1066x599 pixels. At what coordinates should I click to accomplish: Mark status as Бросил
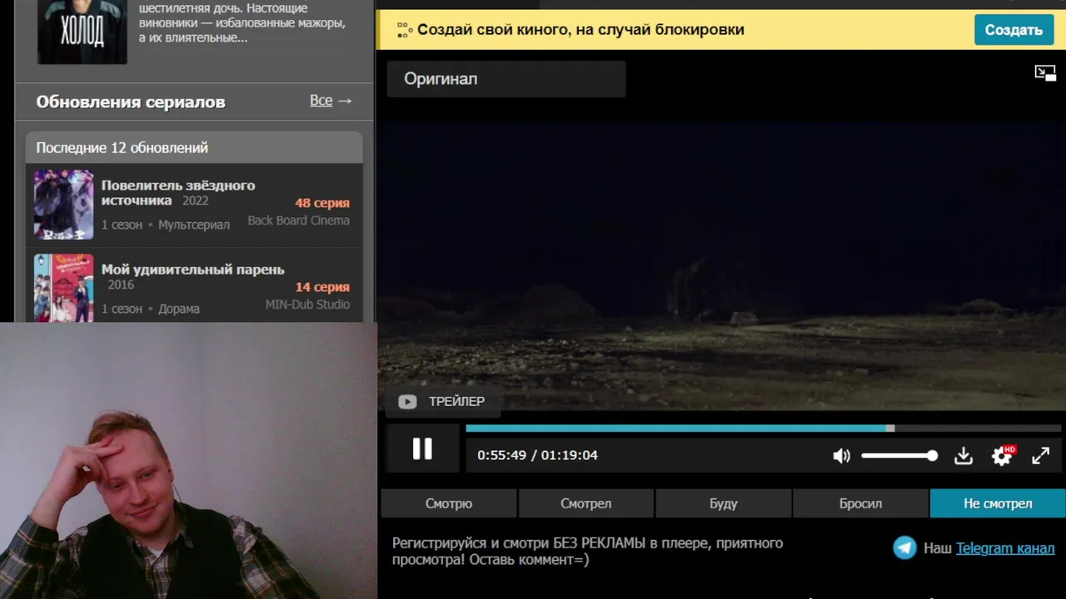coord(860,503)
